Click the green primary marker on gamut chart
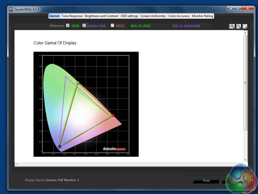 click(x=78, y=82)
